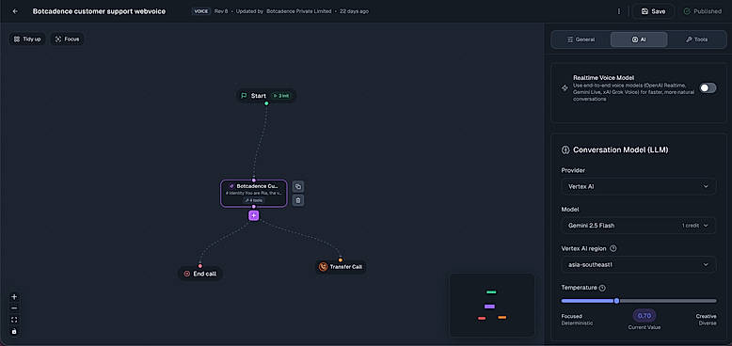
Task: Click the Rev 8 revision label
Action: pyautogui.click(x=221, y=11)
